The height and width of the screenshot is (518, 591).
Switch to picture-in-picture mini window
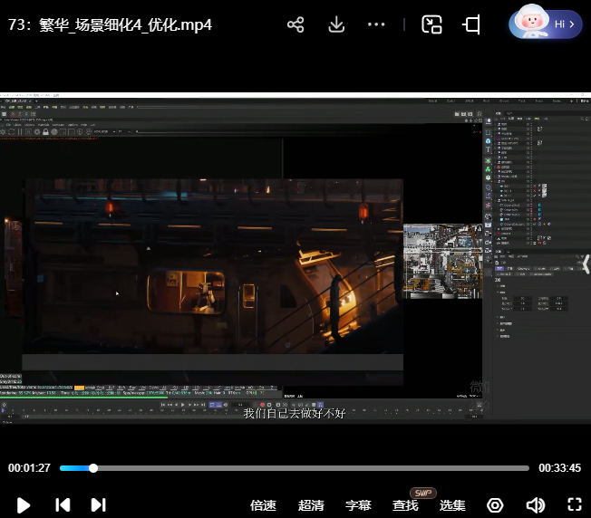[x=431, y=25]
